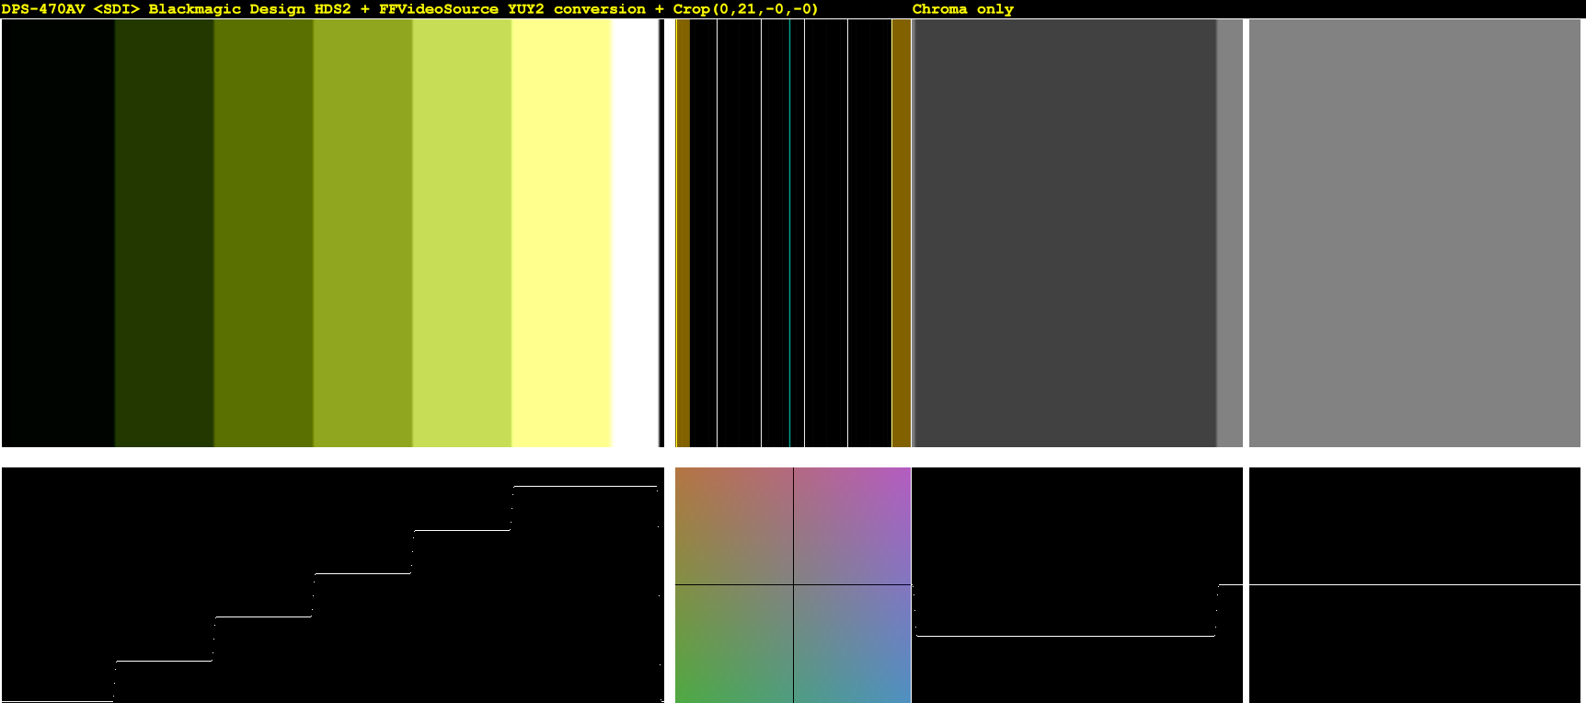Screen dimensions: 1586x703
Task: Select the dark green color bar
Action: point(165,233)
